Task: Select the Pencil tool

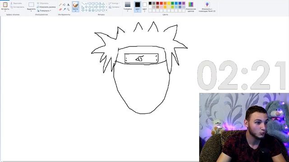Action: [60, 4]
